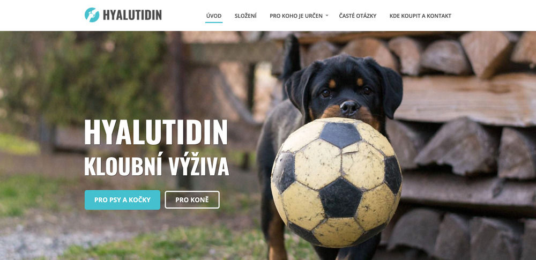
Task: Click the KLOUBNÍ VÝŽIVA hero subtitle
Action: 157,167
